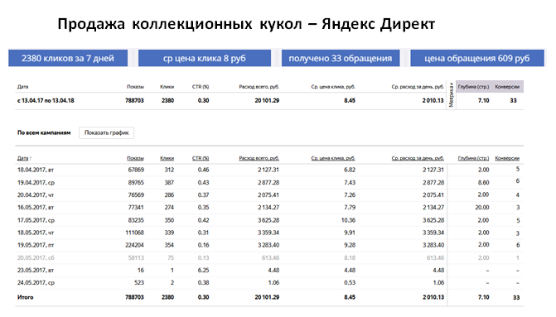
Task: Click summary depth value 7.10 in top table
Action: point(483,101)
